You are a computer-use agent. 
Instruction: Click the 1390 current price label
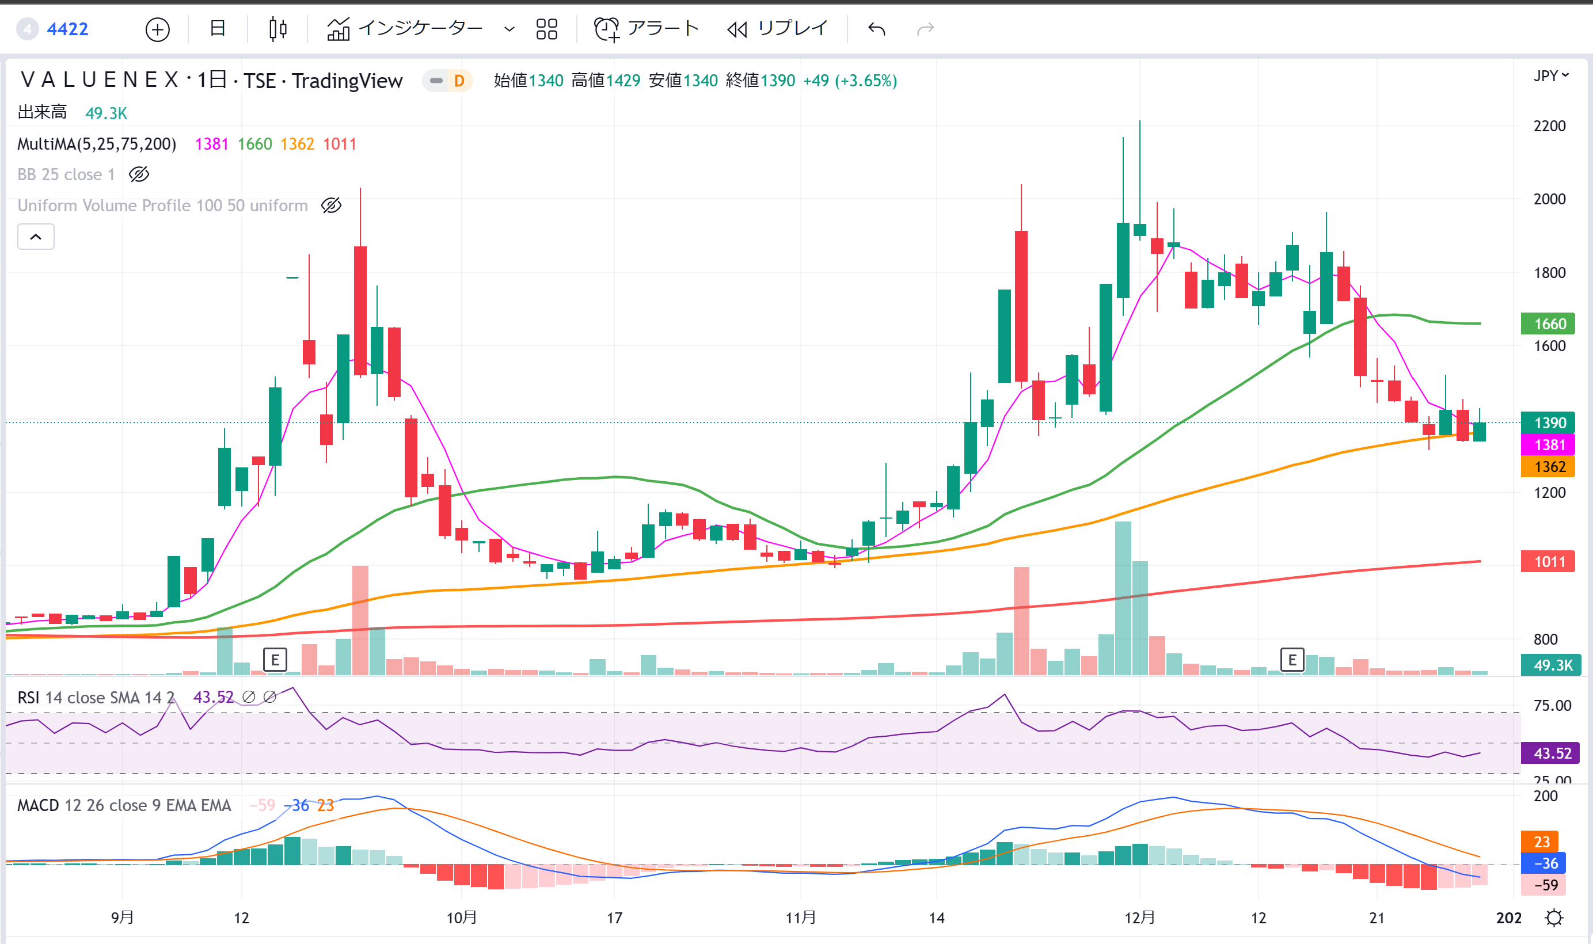(x=1548, y=423)
